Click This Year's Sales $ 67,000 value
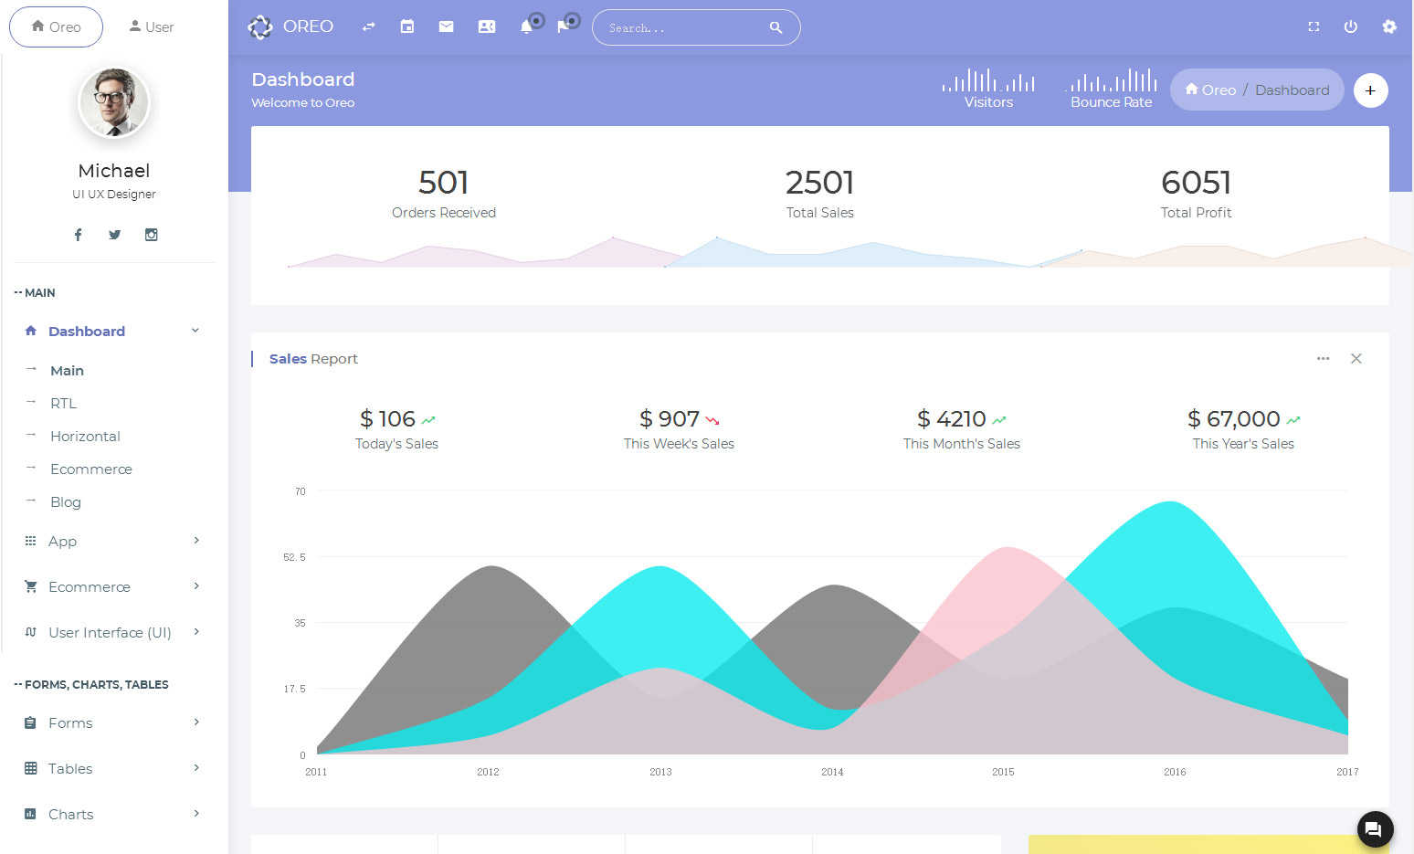This screenshot has height=854, width=1414. coord(1233,419)
